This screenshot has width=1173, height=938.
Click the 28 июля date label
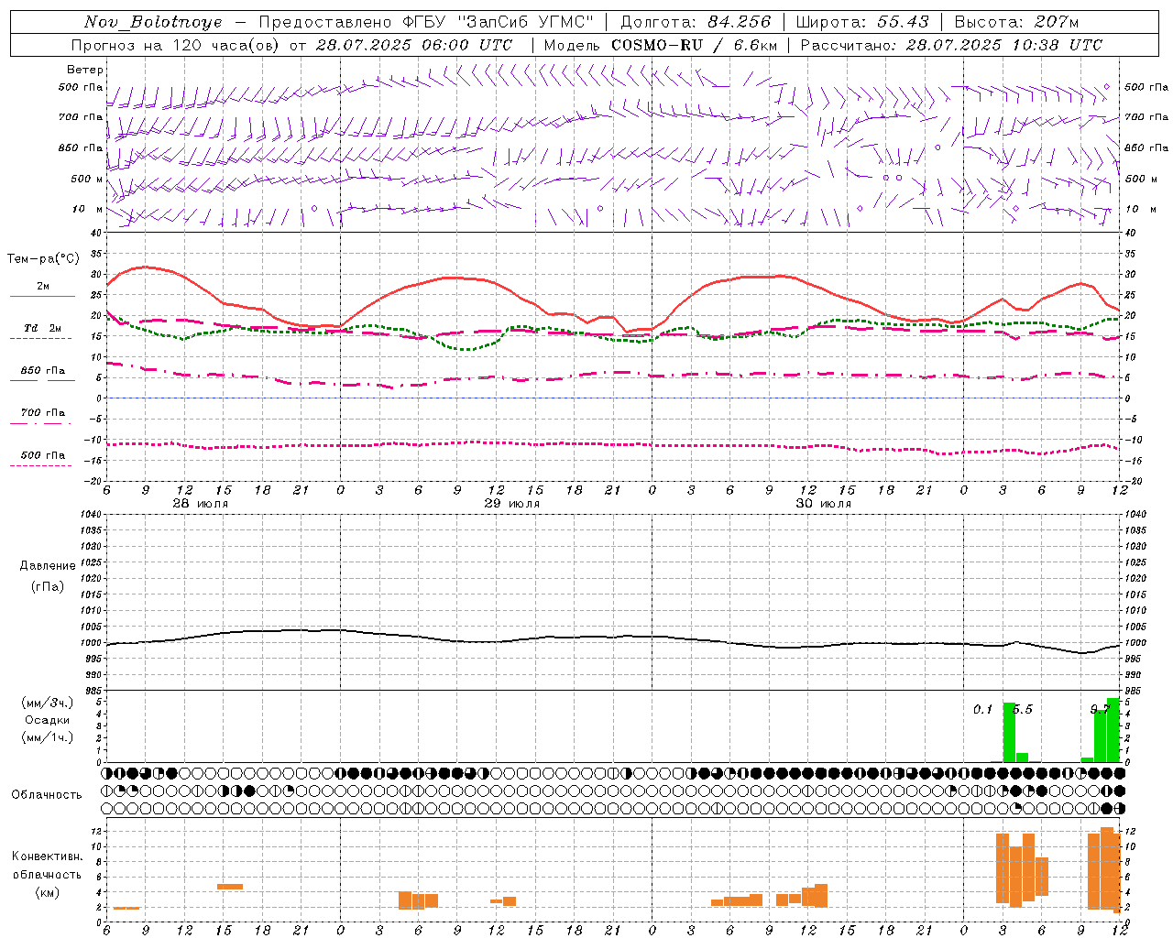[x=201, y=504]
